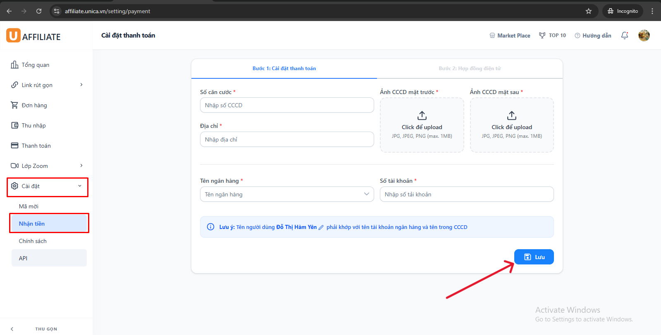Bookmark this page with the star icon
661x335 pixels.
coord(589,11)
